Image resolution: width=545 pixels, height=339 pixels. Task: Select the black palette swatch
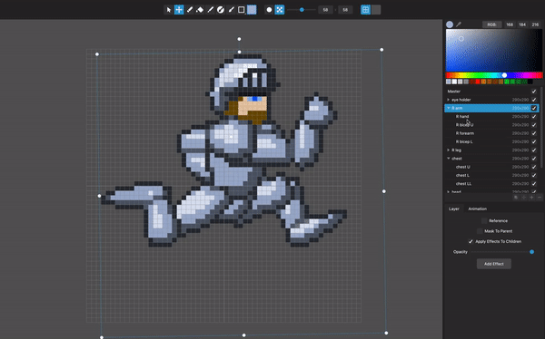point(530,82)
